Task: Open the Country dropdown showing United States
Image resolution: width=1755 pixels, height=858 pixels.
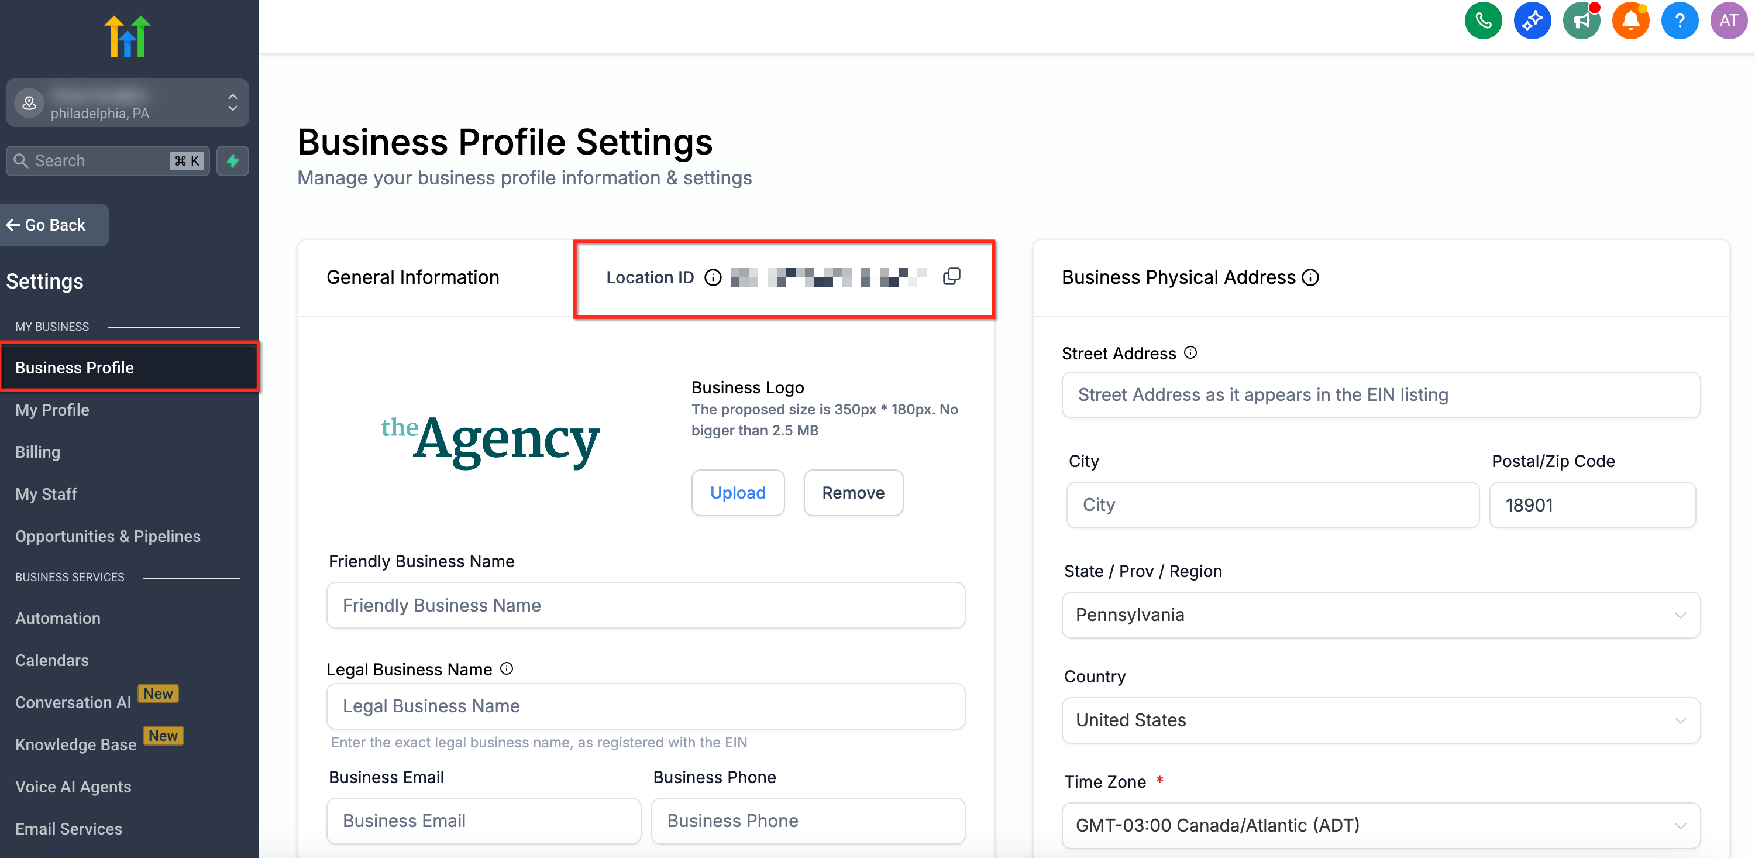Action: click(1380, 720)
